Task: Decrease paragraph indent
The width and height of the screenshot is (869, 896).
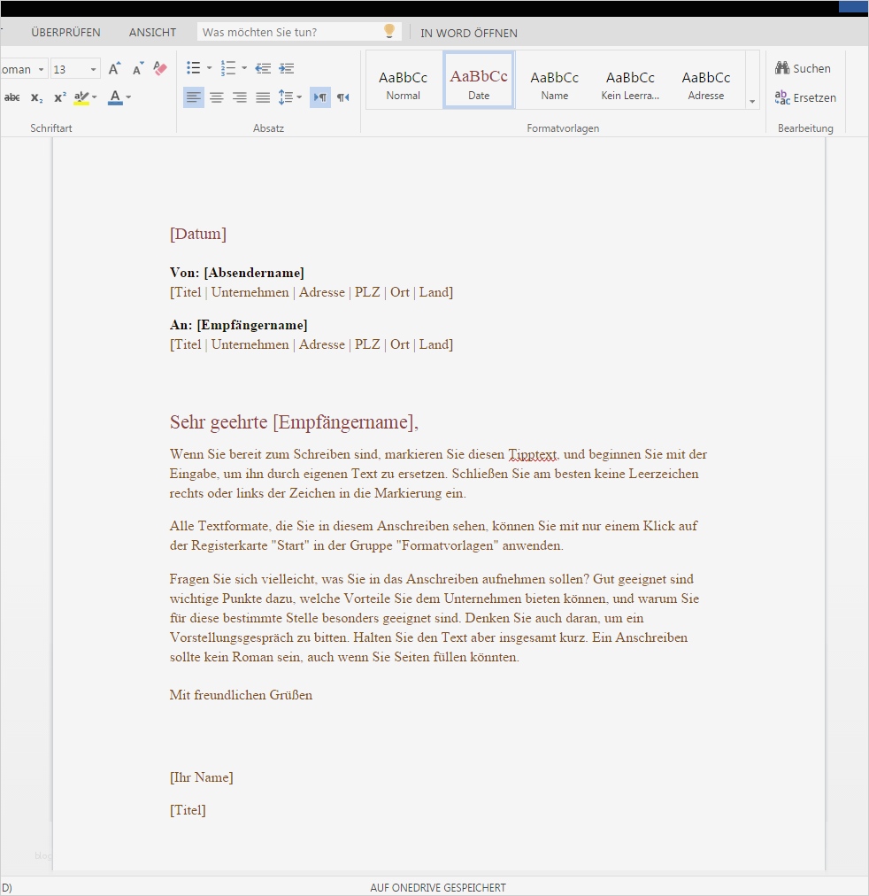Action: tap(263, 68)
